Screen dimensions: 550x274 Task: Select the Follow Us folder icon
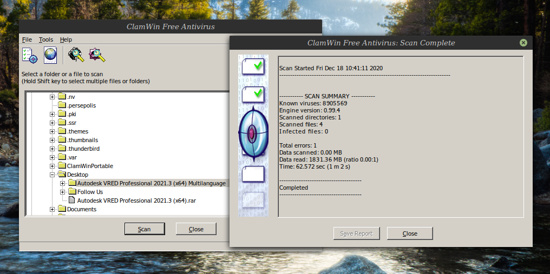[x=72, y=192]
